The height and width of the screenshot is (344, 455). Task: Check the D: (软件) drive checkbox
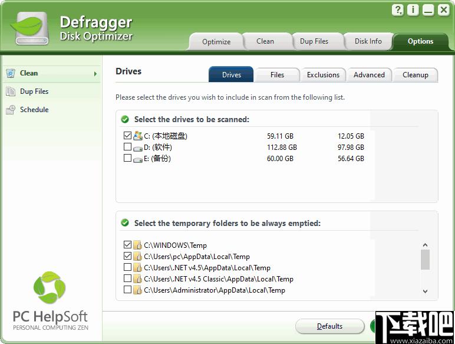pos(127,147)
